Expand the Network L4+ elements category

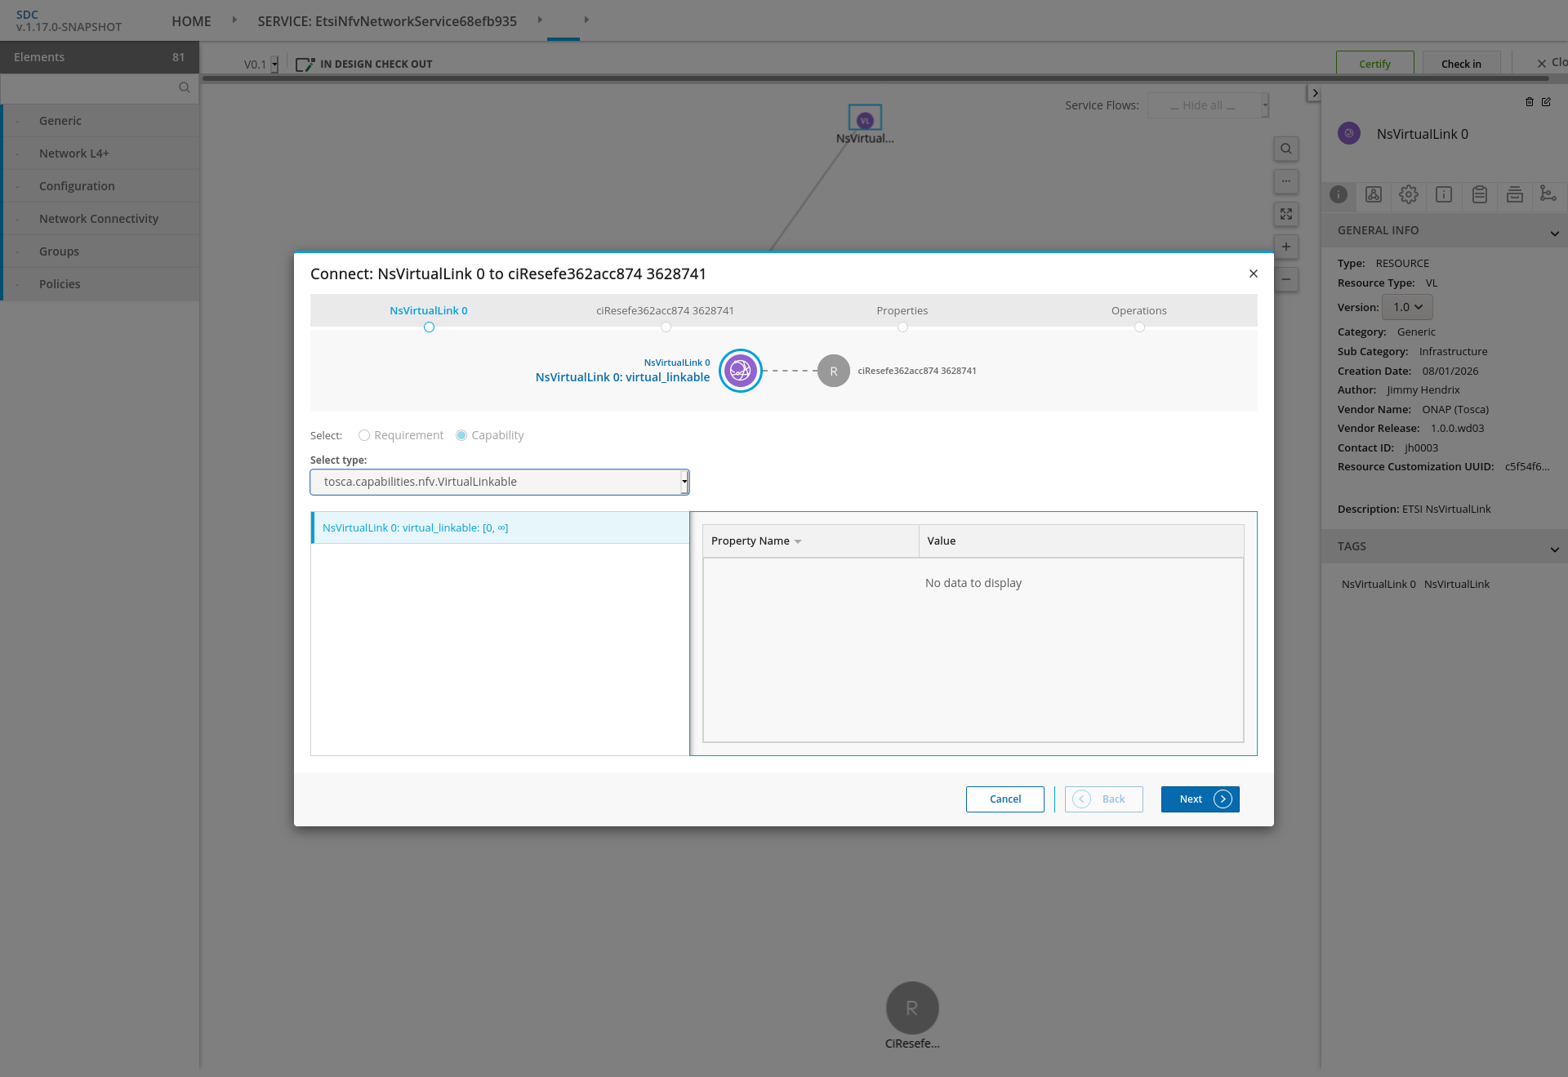[100, 154]
